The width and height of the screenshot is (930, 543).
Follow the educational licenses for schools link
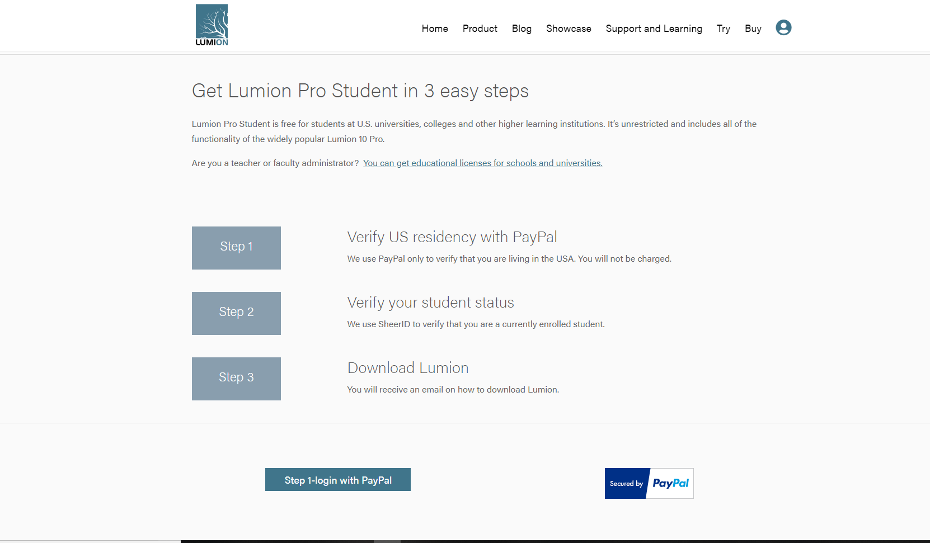click(x=482, y=163)
